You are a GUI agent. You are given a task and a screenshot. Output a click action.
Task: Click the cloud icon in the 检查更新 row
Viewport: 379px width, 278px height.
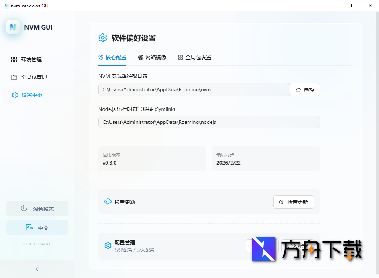point(108,202)
